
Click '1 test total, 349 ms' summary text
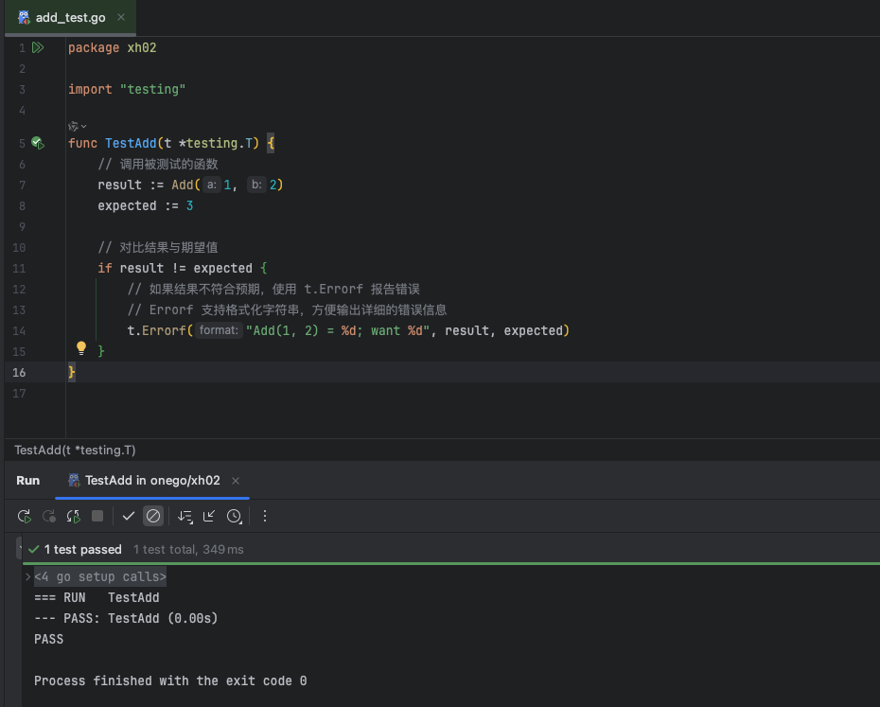pyautogui.click(x=188, y=550)
